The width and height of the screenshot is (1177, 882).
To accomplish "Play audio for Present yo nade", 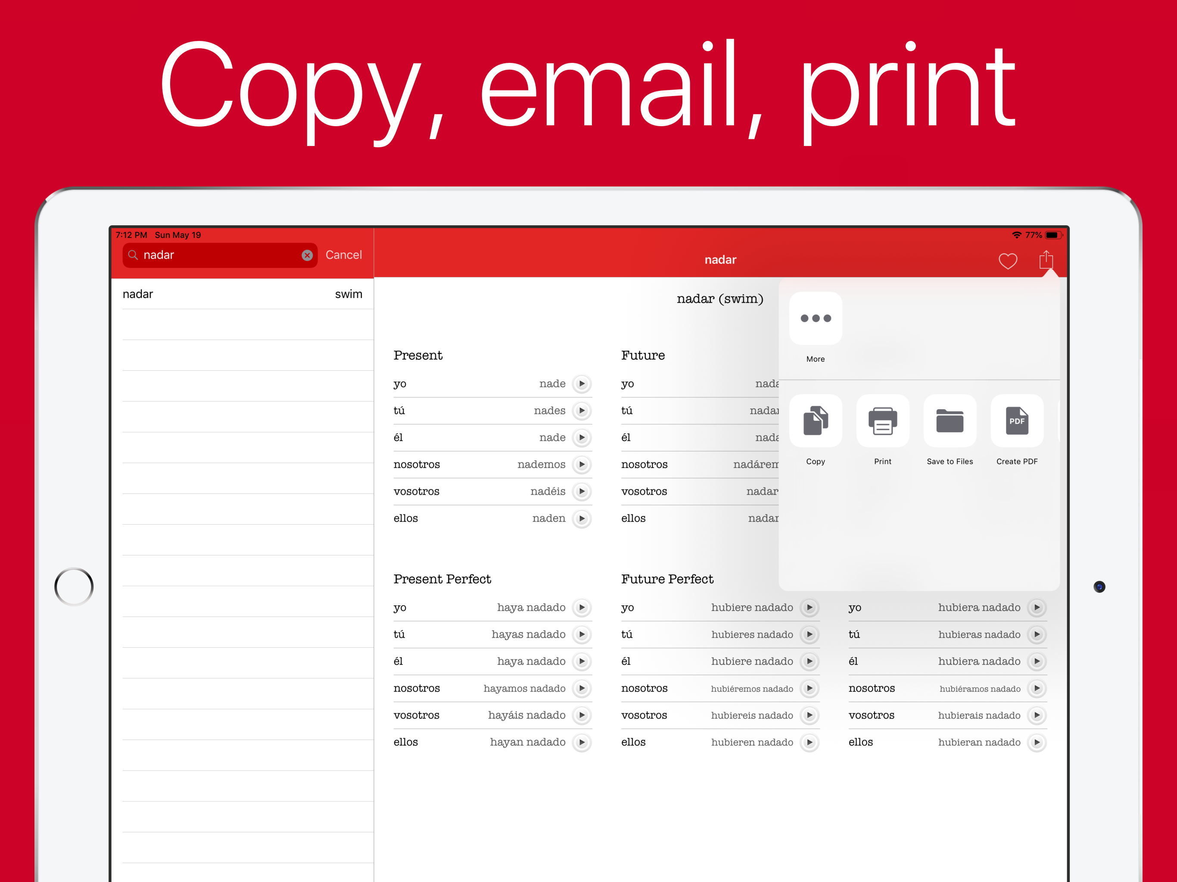I will point(582,384).
